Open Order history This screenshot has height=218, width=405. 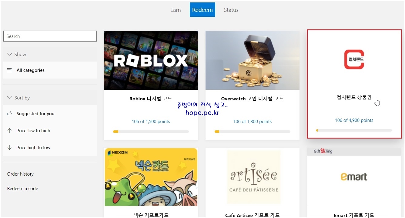tap(20, 174)
